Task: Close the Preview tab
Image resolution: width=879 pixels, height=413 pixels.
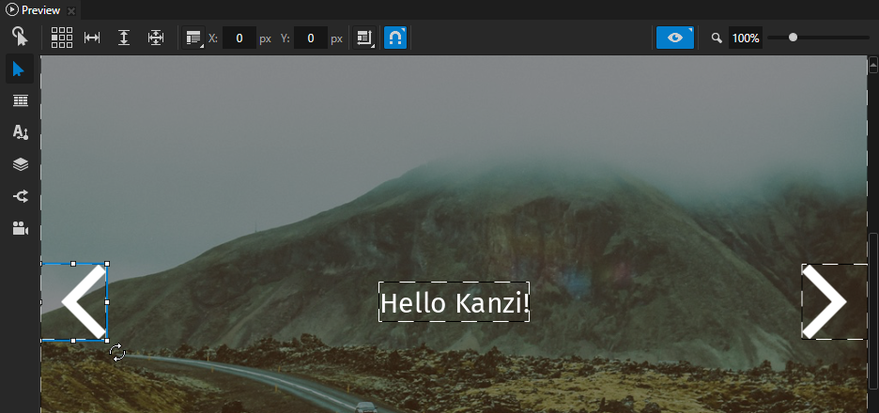Action: (x=71, y=11)
